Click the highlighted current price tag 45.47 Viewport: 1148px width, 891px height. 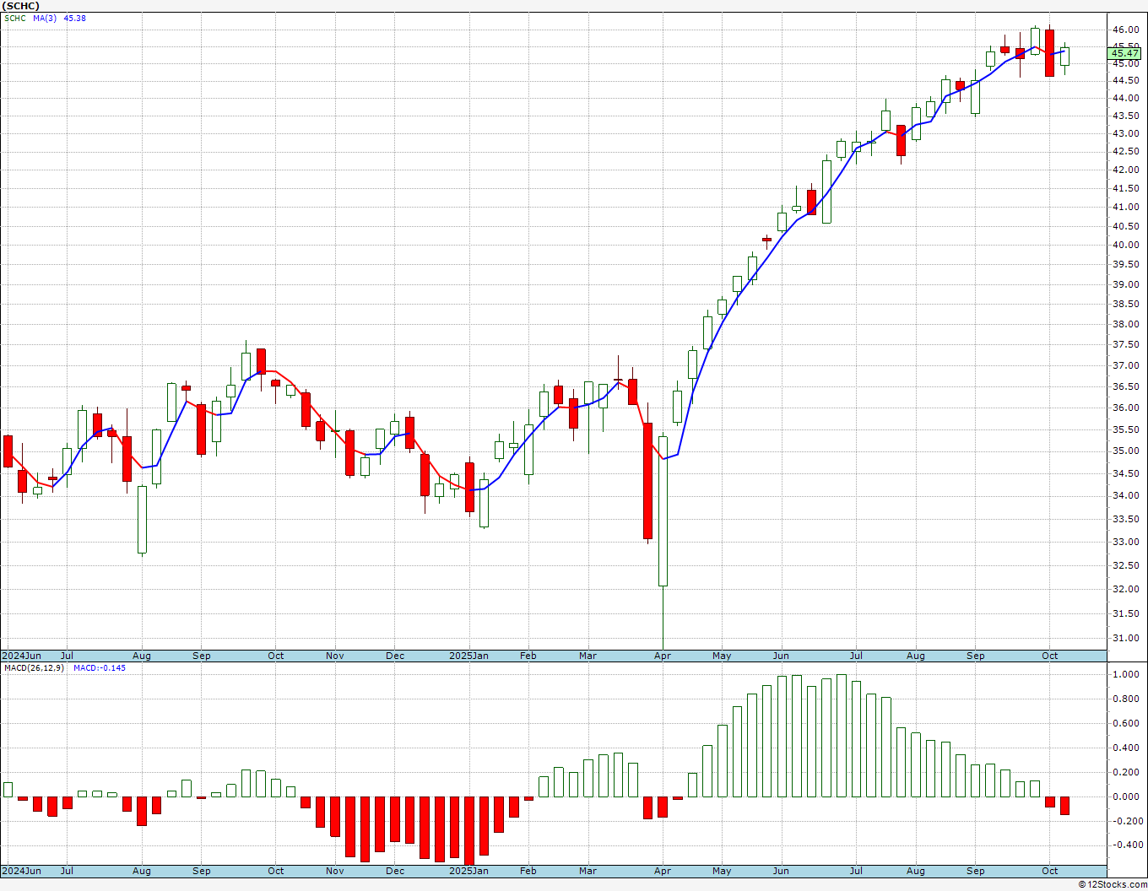(1125, 53)
